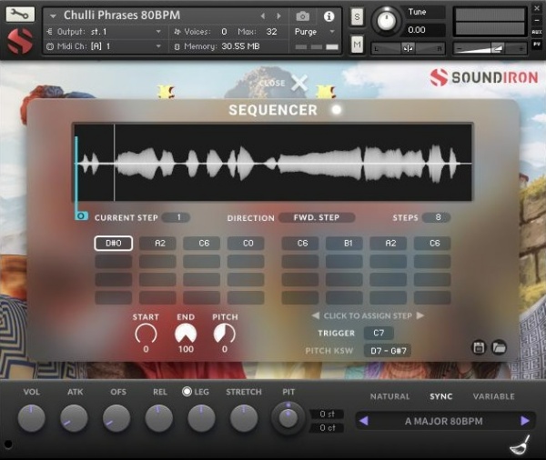Screen dimensions: 546x460
Task: Click the VOL knob
Action: [x=31, y=417]
